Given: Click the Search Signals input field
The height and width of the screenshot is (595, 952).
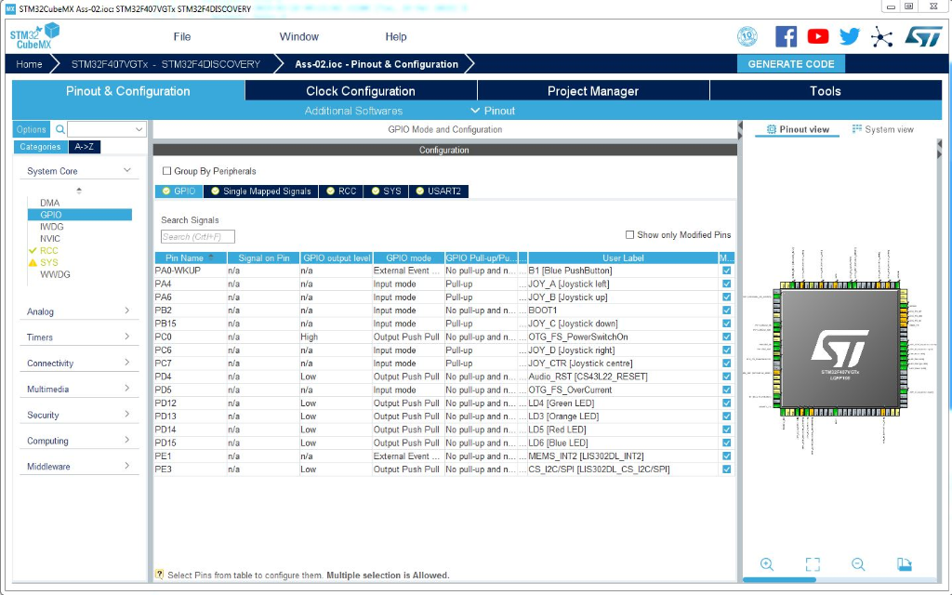Looking at the screenshot, I should pyautogui.click(x=198, y=237).
